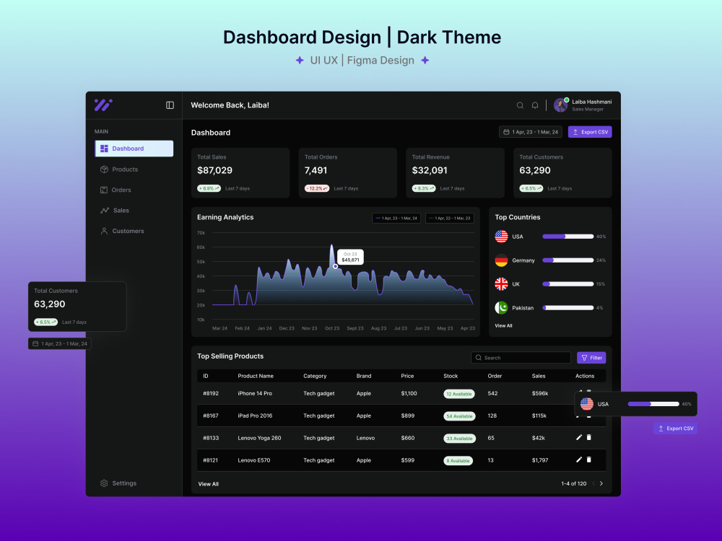The width and height of the screenshot is (722, 541).
Task: Click the UK flag icon
Action: [x=502, y=283]
